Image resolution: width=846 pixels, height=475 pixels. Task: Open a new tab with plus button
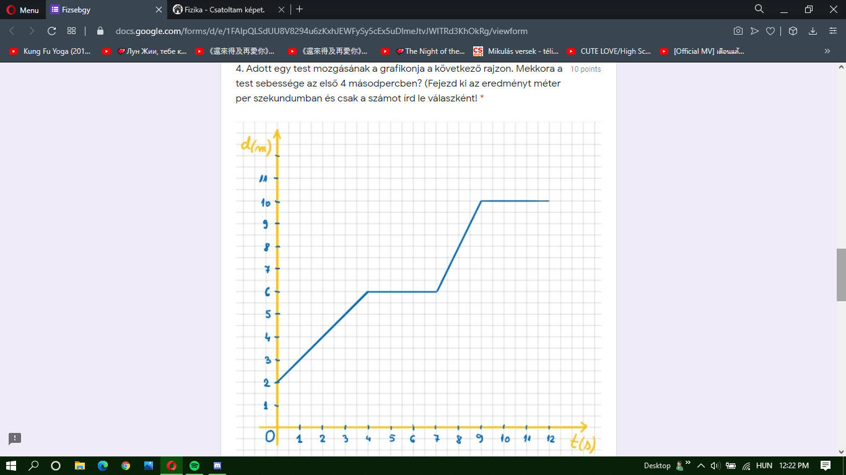(300, 9)
